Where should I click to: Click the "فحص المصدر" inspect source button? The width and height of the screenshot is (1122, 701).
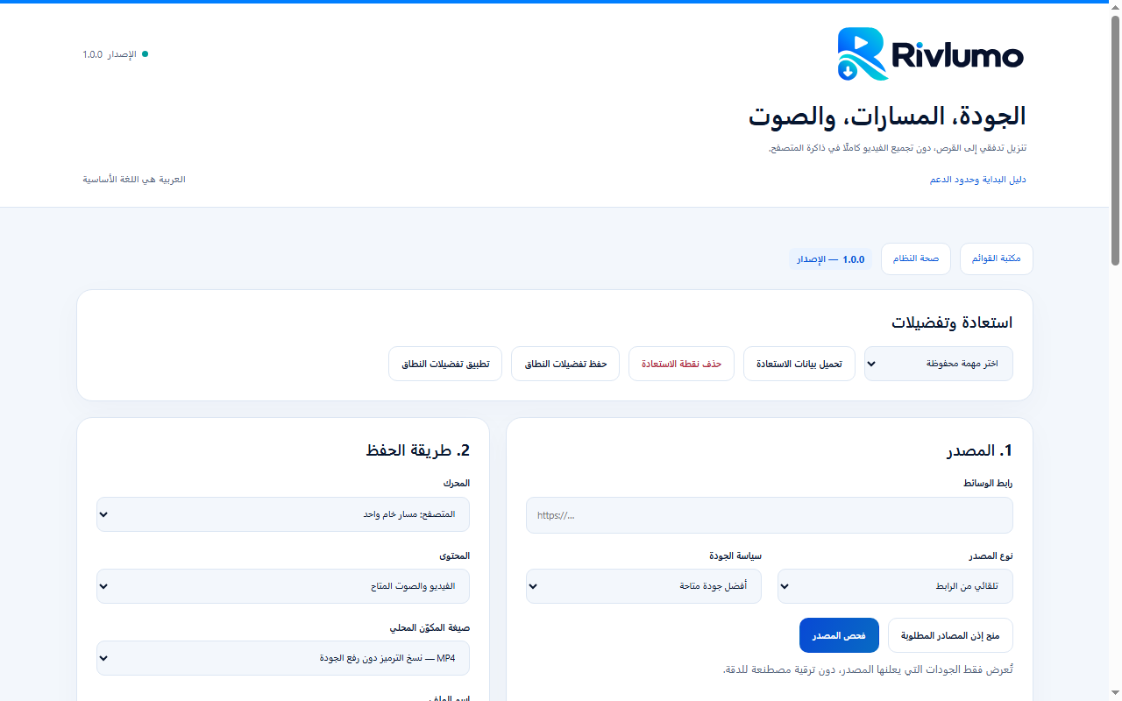839,636
